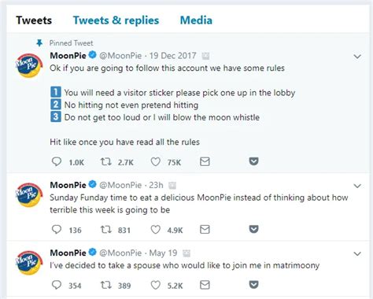The height and width of the screenshot is (299, 373).
Task: Like the matrimoony tweet
Action: tap(155, 285)
